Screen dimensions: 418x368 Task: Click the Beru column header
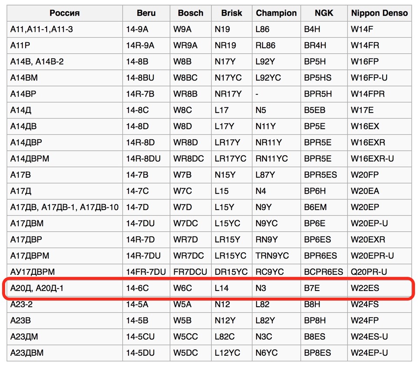click(x=146, y=13)
